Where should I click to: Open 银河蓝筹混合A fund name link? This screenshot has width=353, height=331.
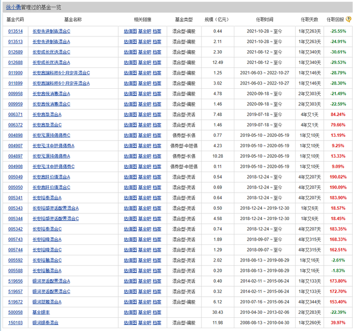[x=47, y=302]
